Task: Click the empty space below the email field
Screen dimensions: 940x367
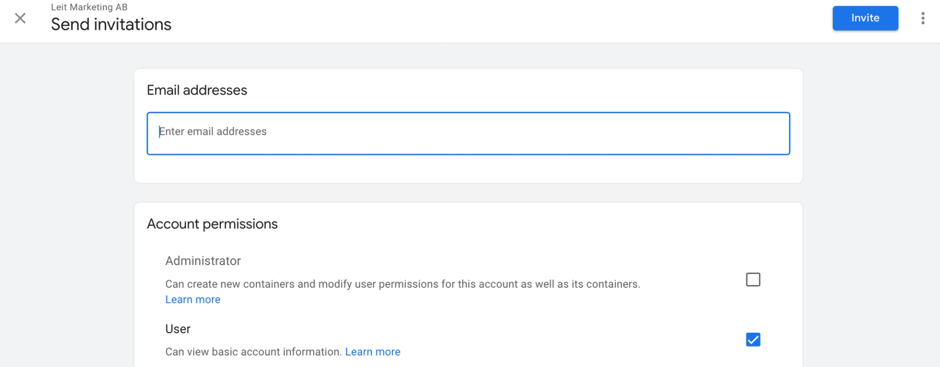Action: point(468,169)
